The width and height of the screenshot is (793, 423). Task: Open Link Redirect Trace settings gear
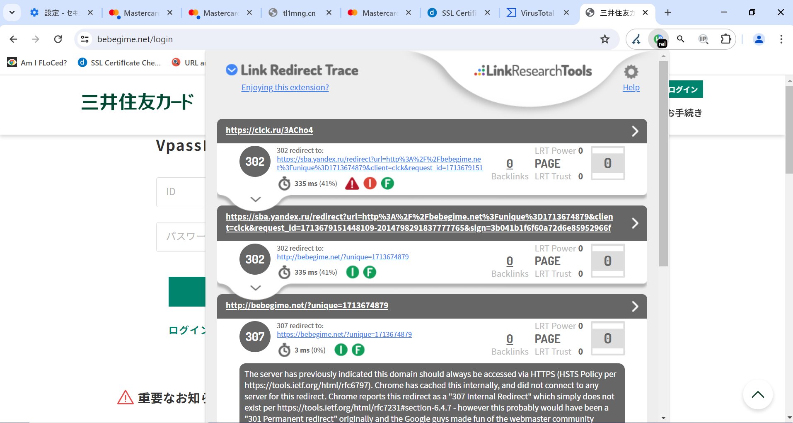click(x=631, y=72)
